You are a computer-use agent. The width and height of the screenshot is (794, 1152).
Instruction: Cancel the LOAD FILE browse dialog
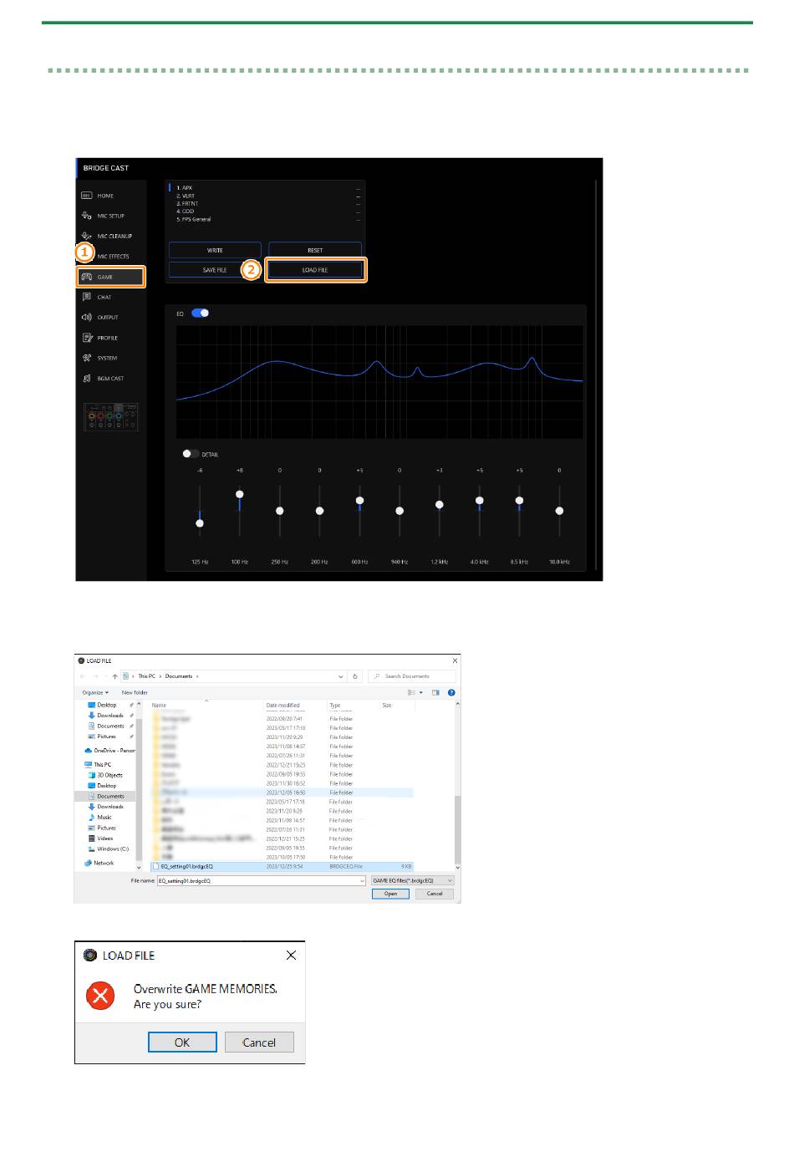(435, 894)
